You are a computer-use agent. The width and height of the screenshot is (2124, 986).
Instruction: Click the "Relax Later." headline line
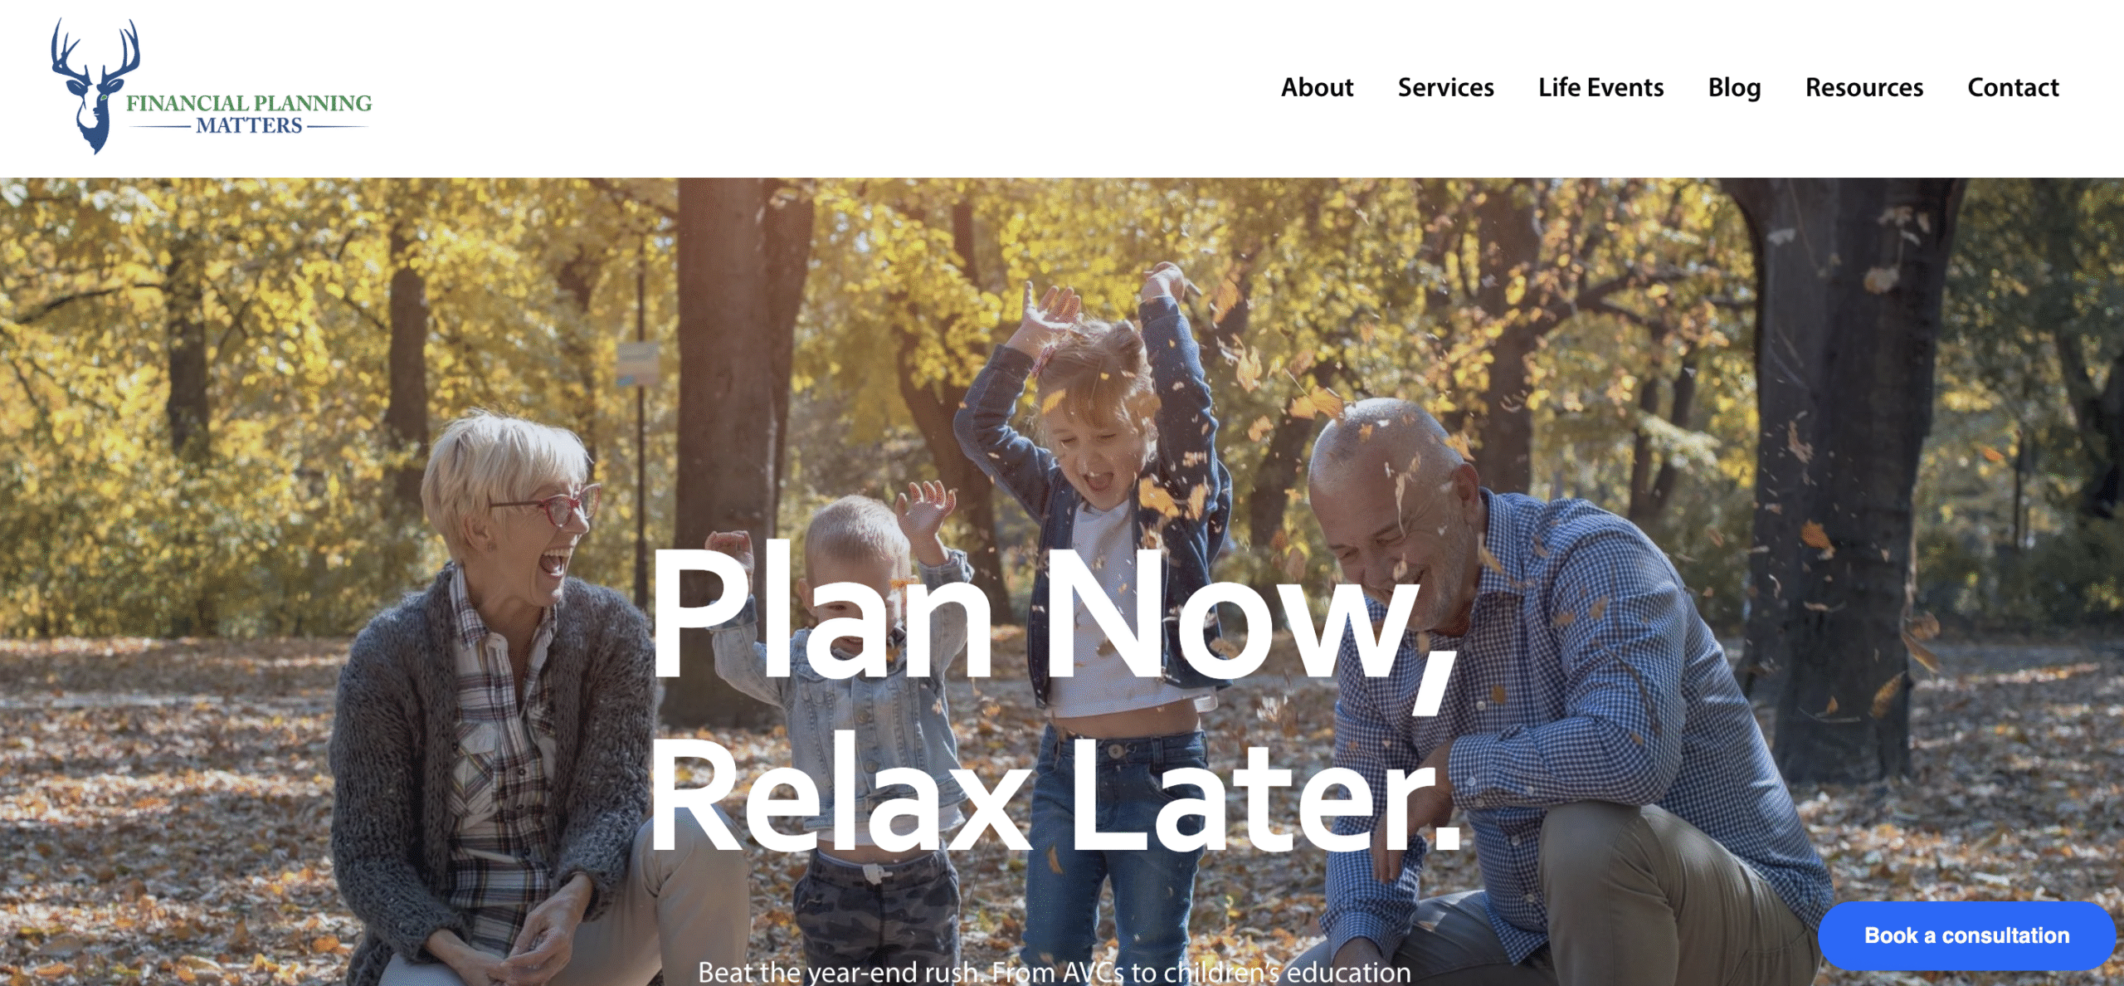pos(1055,797)
